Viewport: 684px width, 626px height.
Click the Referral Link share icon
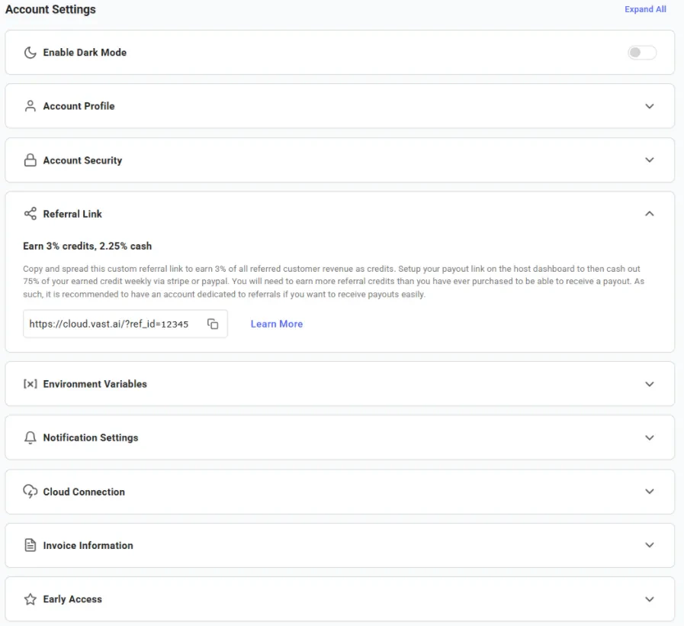[x=30, y=214]
